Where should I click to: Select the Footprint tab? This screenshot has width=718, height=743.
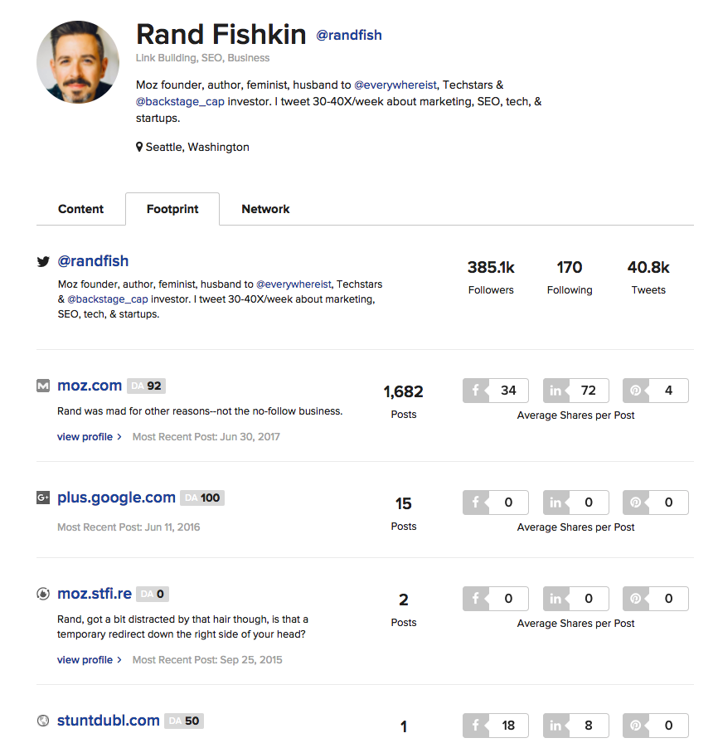click(x=172, y=209)
